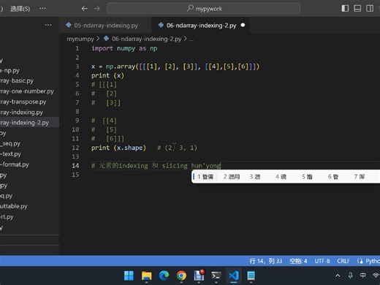This screenshot has height=285, width=380.
Task: Change encoding via UTF-8 status item
Action: [322, 261]
